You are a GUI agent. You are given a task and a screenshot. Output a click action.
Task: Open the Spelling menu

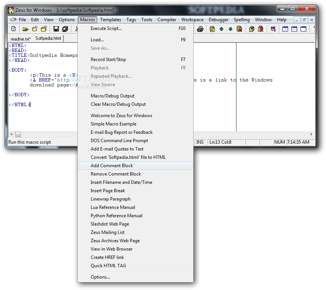(x=242, y=20)
